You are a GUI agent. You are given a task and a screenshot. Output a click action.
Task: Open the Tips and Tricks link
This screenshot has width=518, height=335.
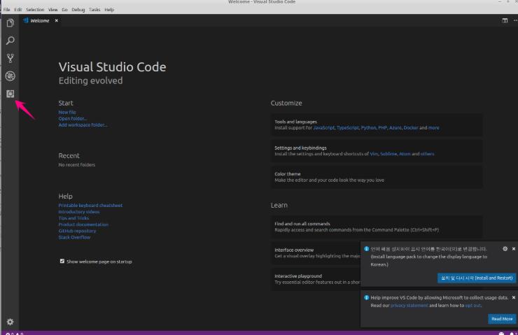73,218
